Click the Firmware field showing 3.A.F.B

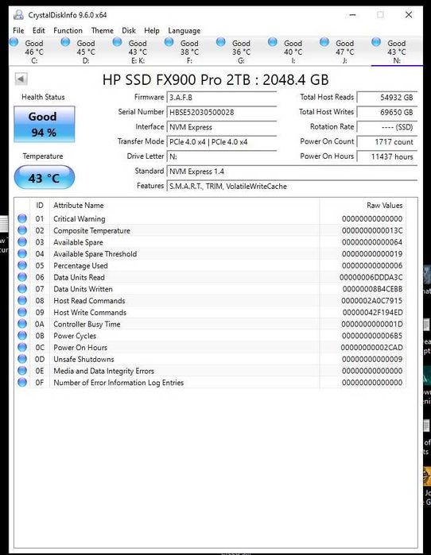(x=222, y=98)
